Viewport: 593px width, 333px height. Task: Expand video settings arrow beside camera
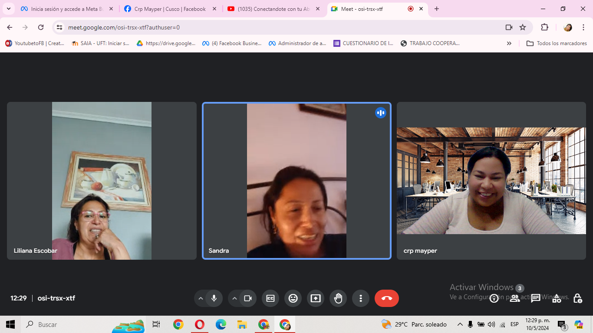234,298
